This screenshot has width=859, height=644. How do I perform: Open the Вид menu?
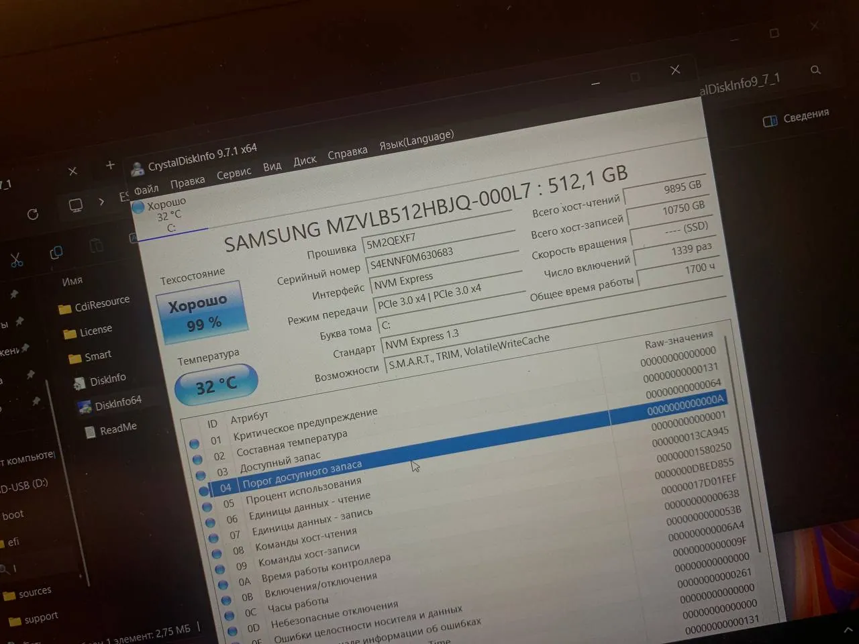click(x=272, y=166)
